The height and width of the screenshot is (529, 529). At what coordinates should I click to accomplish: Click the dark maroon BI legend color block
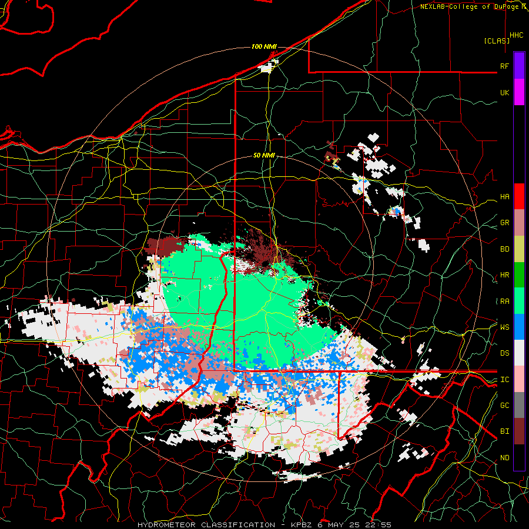click(x=519, y=431)
